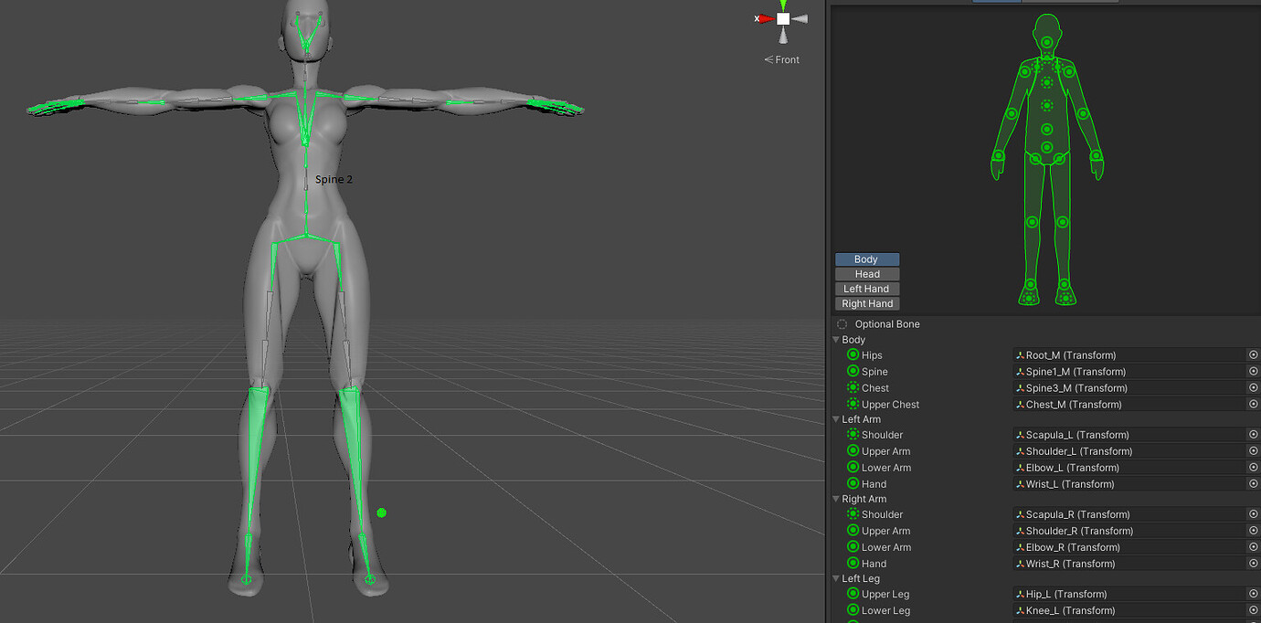Screen dimensions: 1261x623
Task: Toggle the Spine bone assignment circle
Action: pyautogui.click(x=853, y=371)
